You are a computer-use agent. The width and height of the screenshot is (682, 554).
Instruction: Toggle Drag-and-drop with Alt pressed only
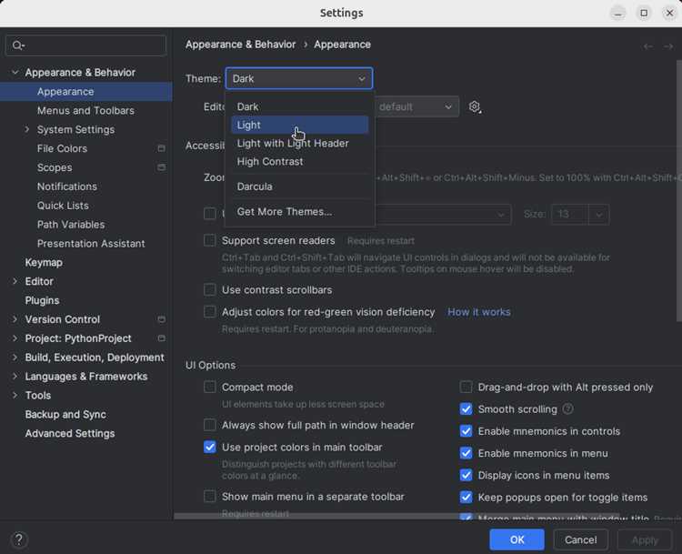coord(466,387)
